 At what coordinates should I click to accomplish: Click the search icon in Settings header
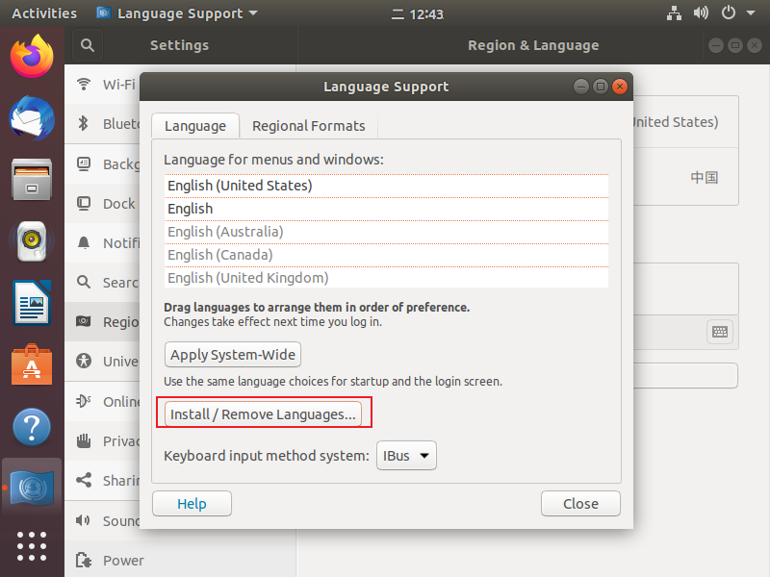coord(88,45)
